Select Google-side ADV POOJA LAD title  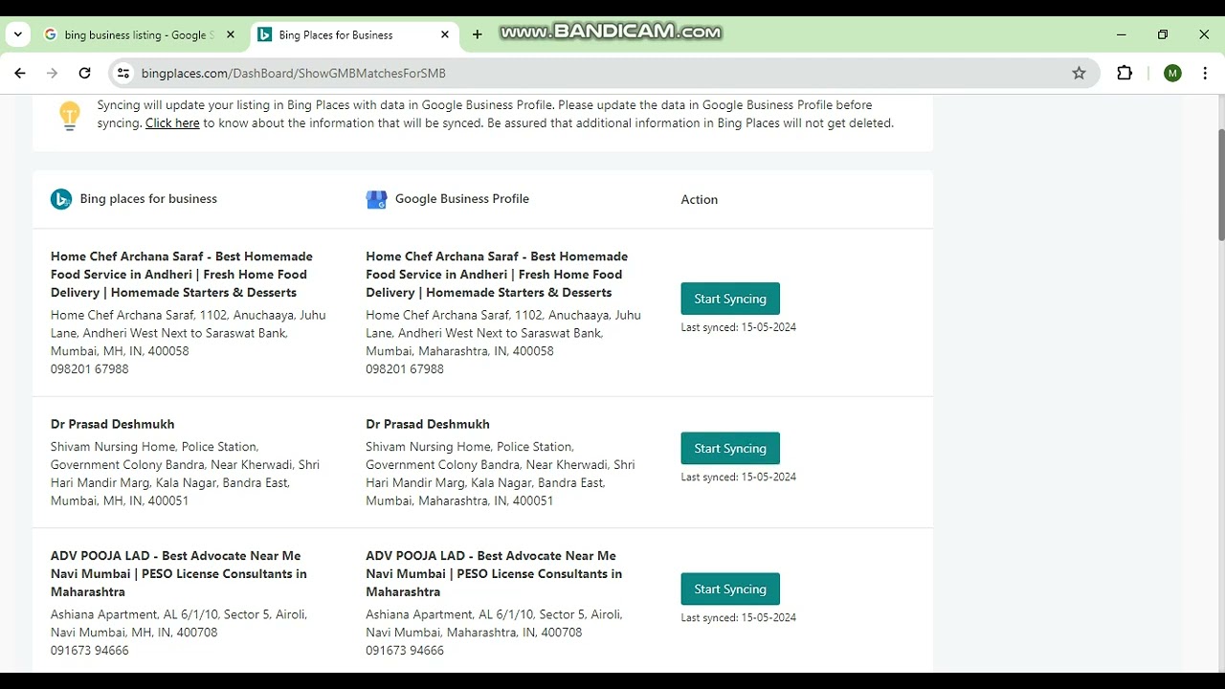(x=494, y=573)
